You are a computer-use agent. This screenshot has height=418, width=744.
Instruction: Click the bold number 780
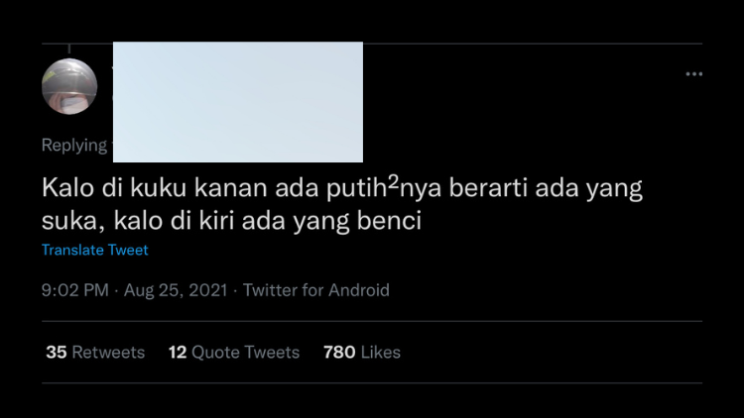point(339,352)
